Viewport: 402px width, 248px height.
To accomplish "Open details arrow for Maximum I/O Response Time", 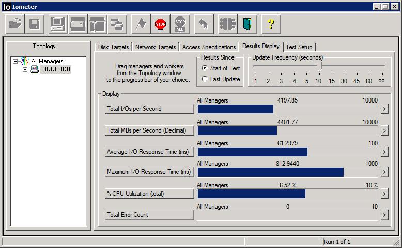I will tap(384, 172).
